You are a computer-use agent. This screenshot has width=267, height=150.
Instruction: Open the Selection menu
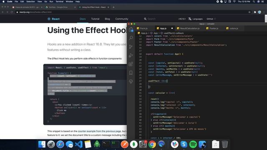[30, 2]
